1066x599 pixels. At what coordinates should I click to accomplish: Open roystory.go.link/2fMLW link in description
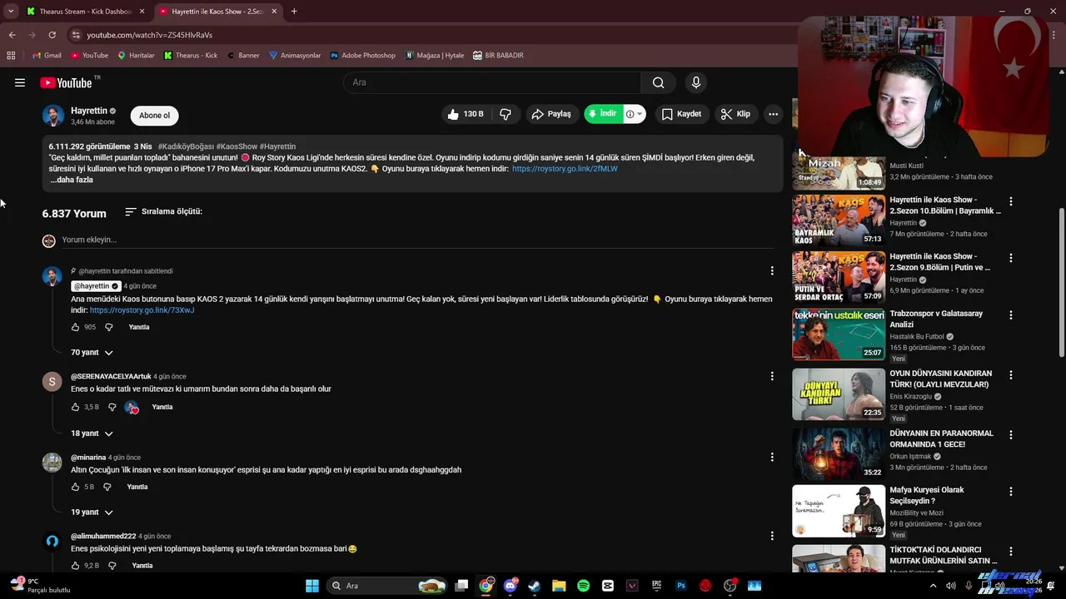(565, 169)
